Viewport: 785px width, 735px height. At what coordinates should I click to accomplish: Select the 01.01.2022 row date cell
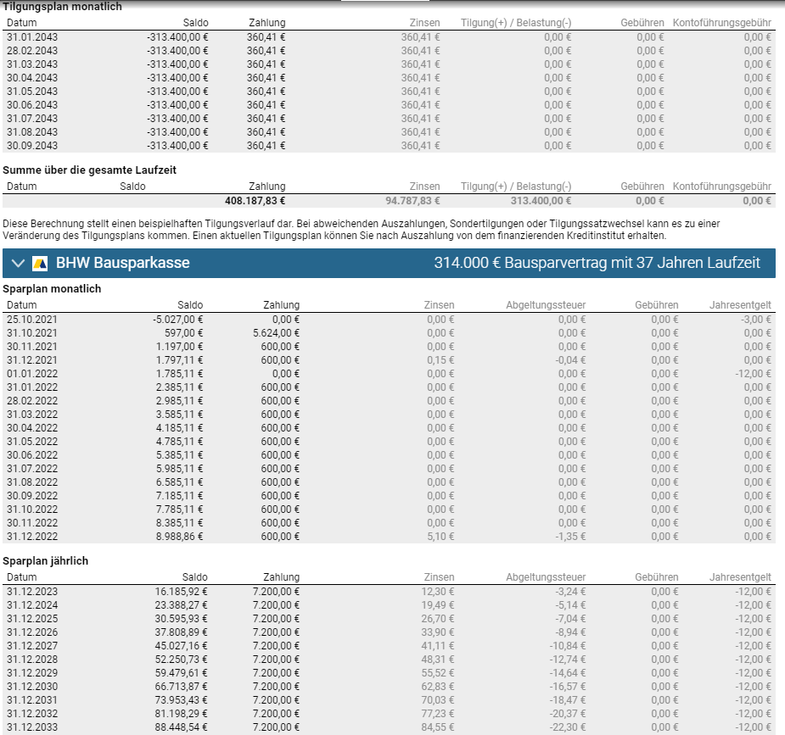click(32, 374)
